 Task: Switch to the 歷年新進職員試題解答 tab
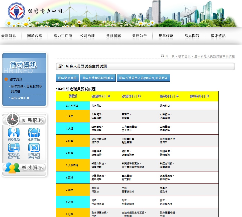click(98, 78)
